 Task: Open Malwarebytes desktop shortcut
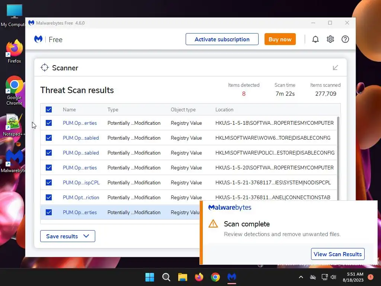(13, 161)
